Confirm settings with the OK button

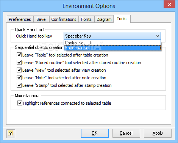click(95, 133)
